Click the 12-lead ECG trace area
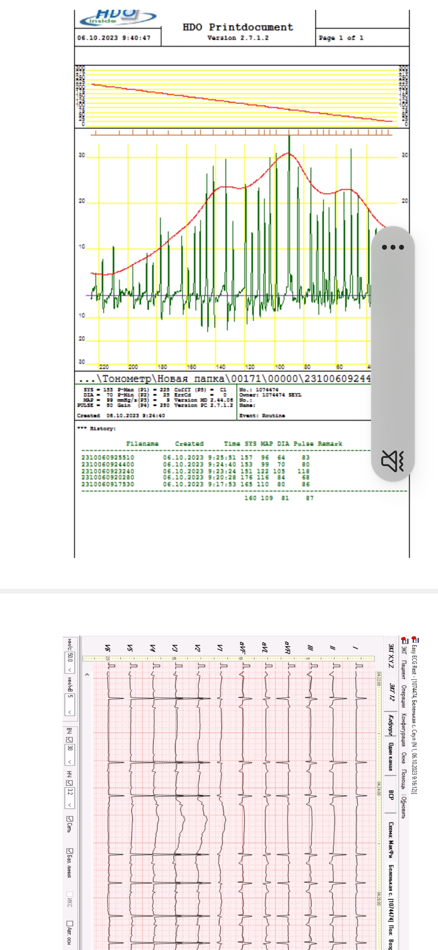The image size is (438, 950). [x=234, y=806]
